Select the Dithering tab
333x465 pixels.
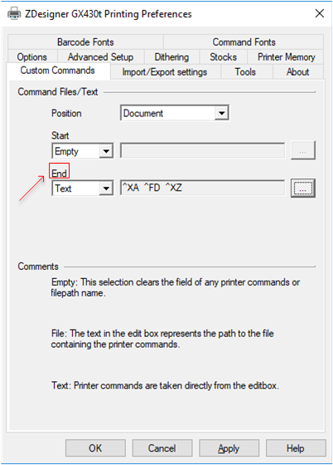tap(171, 57)
